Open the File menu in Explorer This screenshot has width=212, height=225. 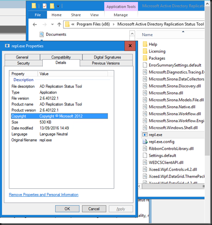coord(38,15)
